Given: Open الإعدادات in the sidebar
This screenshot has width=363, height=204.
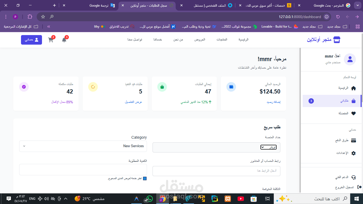Looking at the screenshot, I should tap(345, 153).
